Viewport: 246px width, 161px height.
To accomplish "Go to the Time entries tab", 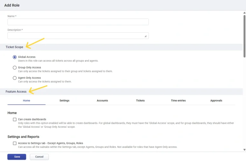I will pyautogui.click(x=178, y=100).
